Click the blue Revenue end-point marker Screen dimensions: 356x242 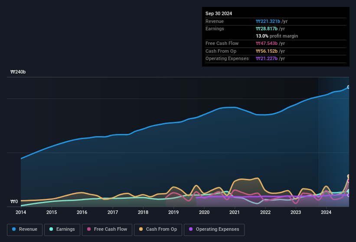[x=349, y=87]
